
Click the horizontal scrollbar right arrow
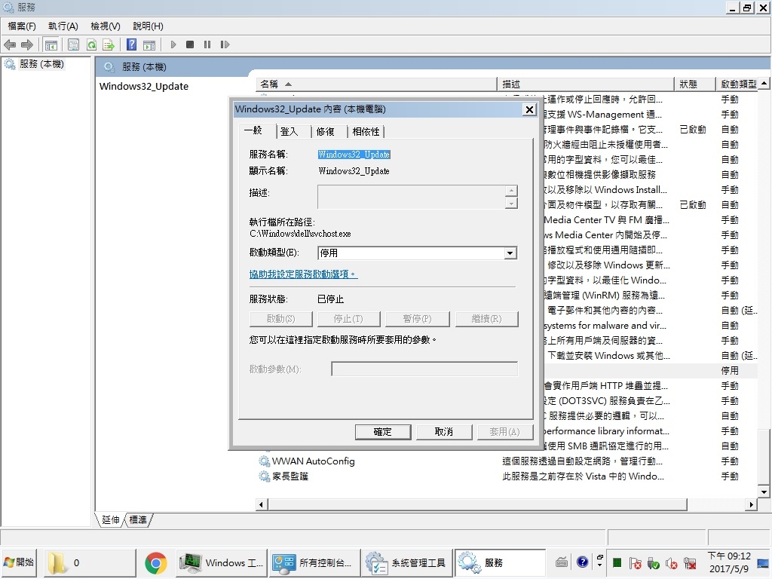(x=752, y=504)
